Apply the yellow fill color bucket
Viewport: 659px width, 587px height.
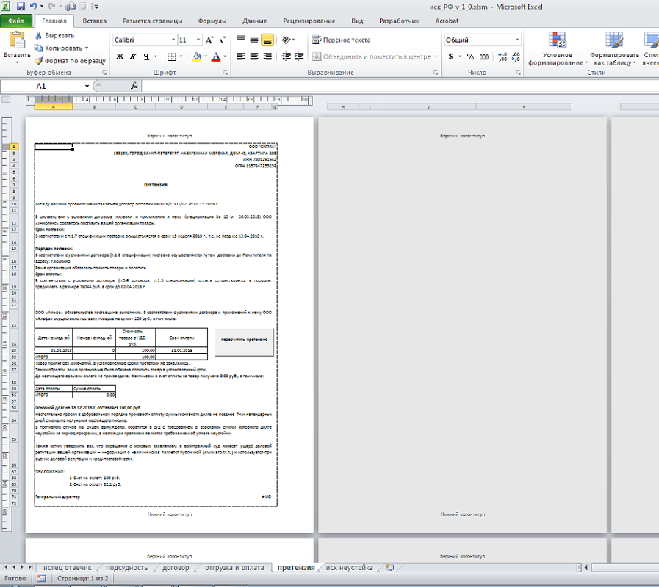[x=197, y=56]
